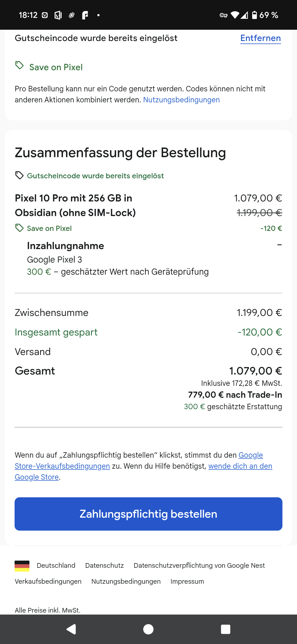This screenshot has height=644, width=297.
Task: Tap the tag icon under Pixel 10 Pro
Action: (19, 228)
